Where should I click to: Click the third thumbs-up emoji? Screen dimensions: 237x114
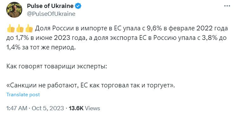[x=29, y=29]
